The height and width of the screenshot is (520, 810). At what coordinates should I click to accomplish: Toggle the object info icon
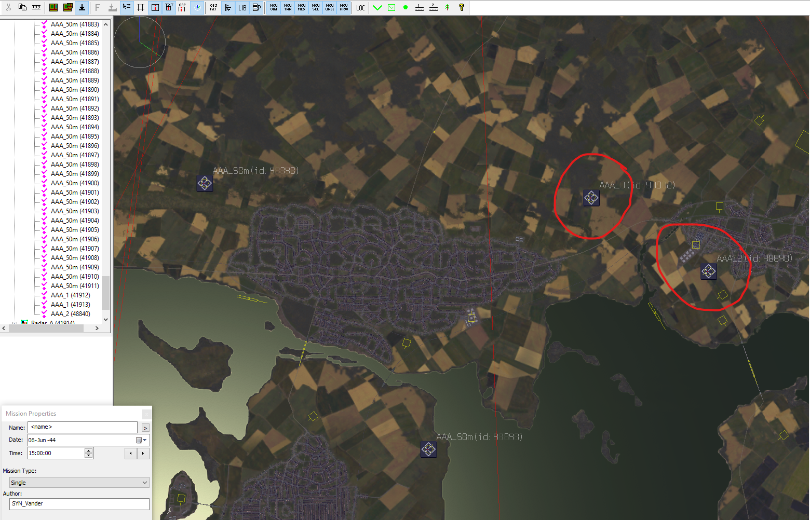tap(155, 7)
